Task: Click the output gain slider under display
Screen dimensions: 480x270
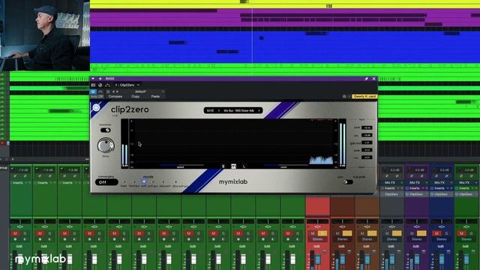Action: click(x=285, y=165)
